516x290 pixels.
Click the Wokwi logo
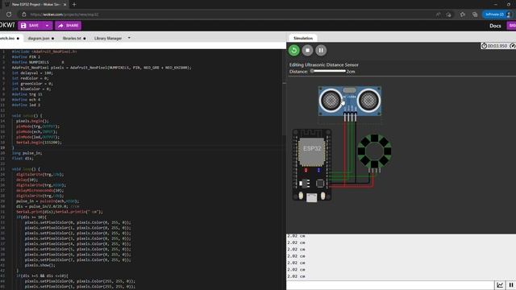[7, 25]
